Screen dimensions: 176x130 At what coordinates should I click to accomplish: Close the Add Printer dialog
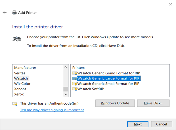170,4
